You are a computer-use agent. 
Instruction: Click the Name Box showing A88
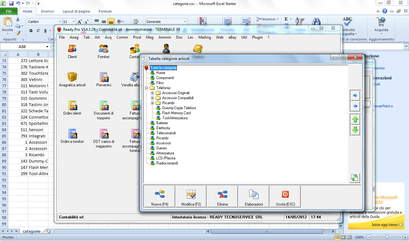click(x=22, y=46)
